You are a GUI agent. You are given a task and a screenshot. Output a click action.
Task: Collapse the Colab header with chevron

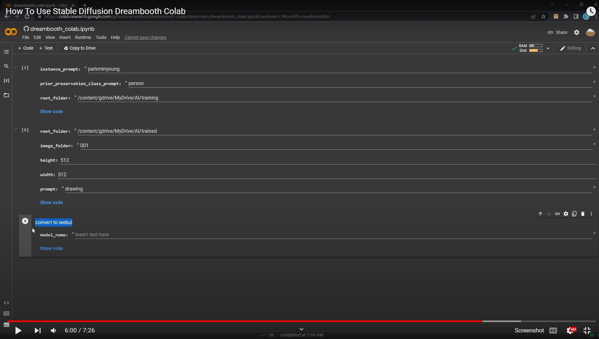(x=593, y=48)
